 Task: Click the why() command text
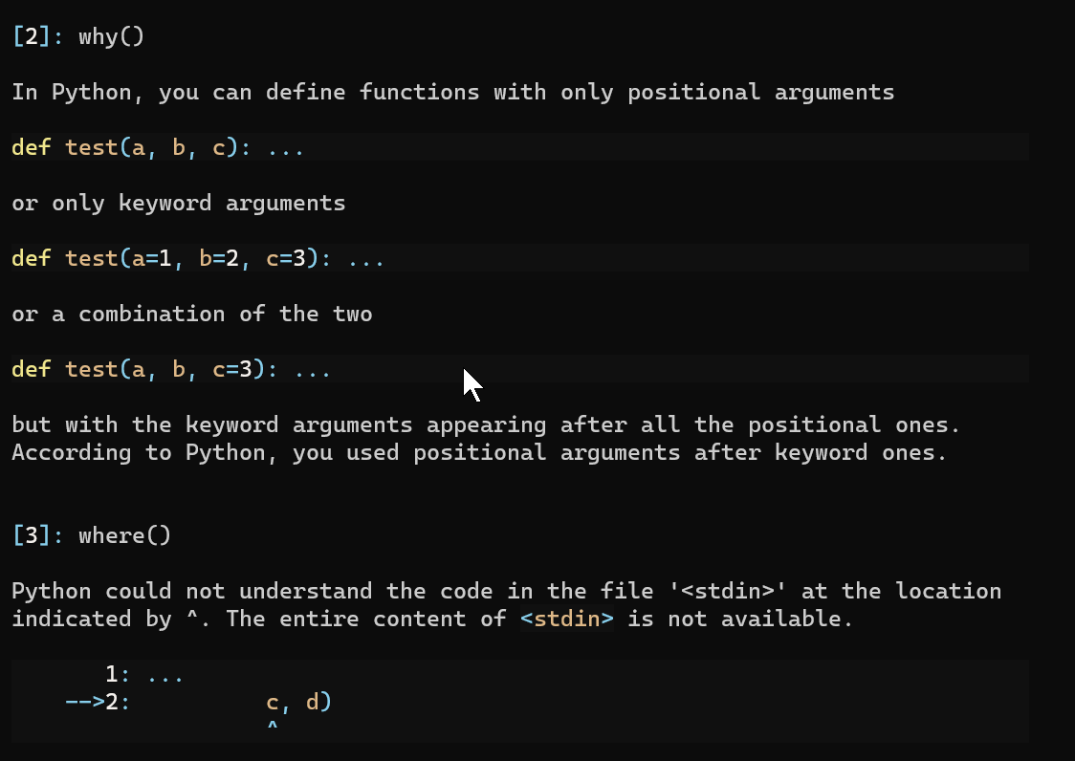[111, 37]
